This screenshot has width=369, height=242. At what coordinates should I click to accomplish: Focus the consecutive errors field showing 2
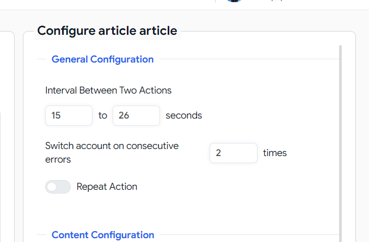(233, 153)
